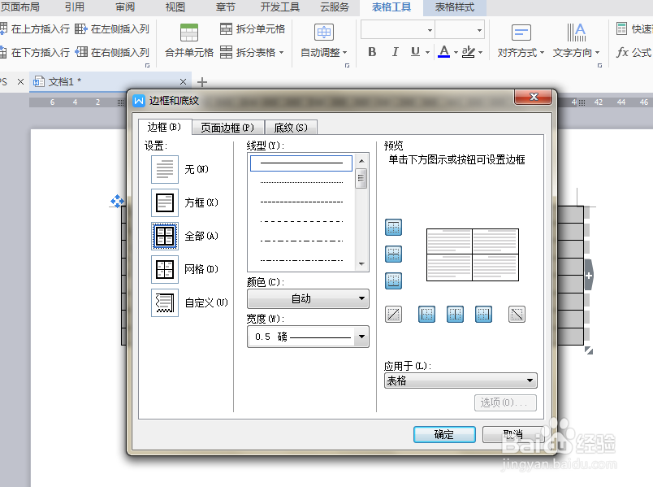Image resolution: width=653 pixels, height=487 pixels.
Task: Click the 拆分单元格 (Split Cells) icon
Action: tap(227, 28)
